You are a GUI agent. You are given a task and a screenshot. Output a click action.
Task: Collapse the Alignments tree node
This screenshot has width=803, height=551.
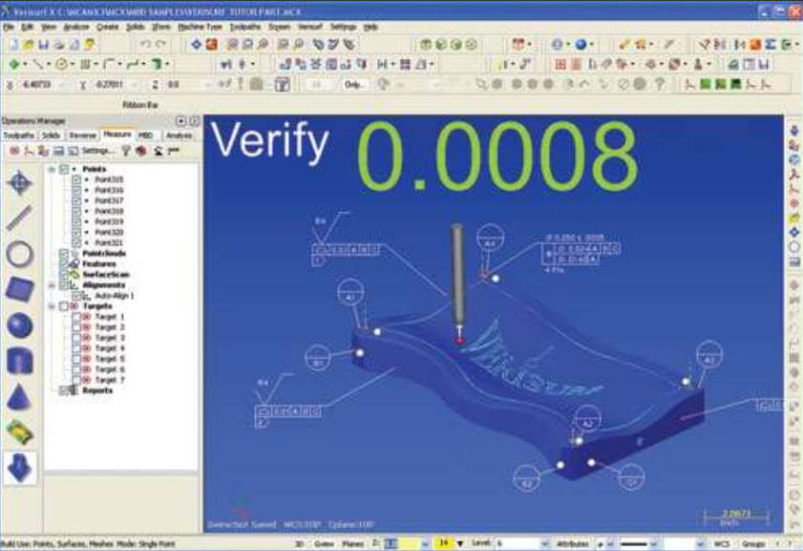52,286
